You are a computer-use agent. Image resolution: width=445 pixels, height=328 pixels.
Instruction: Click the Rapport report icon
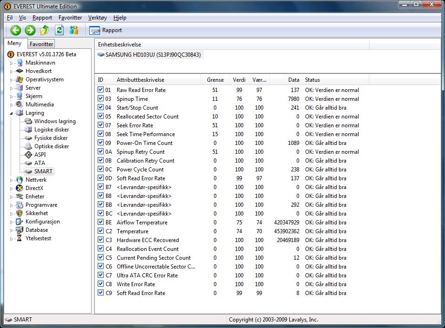pos(94,30)
